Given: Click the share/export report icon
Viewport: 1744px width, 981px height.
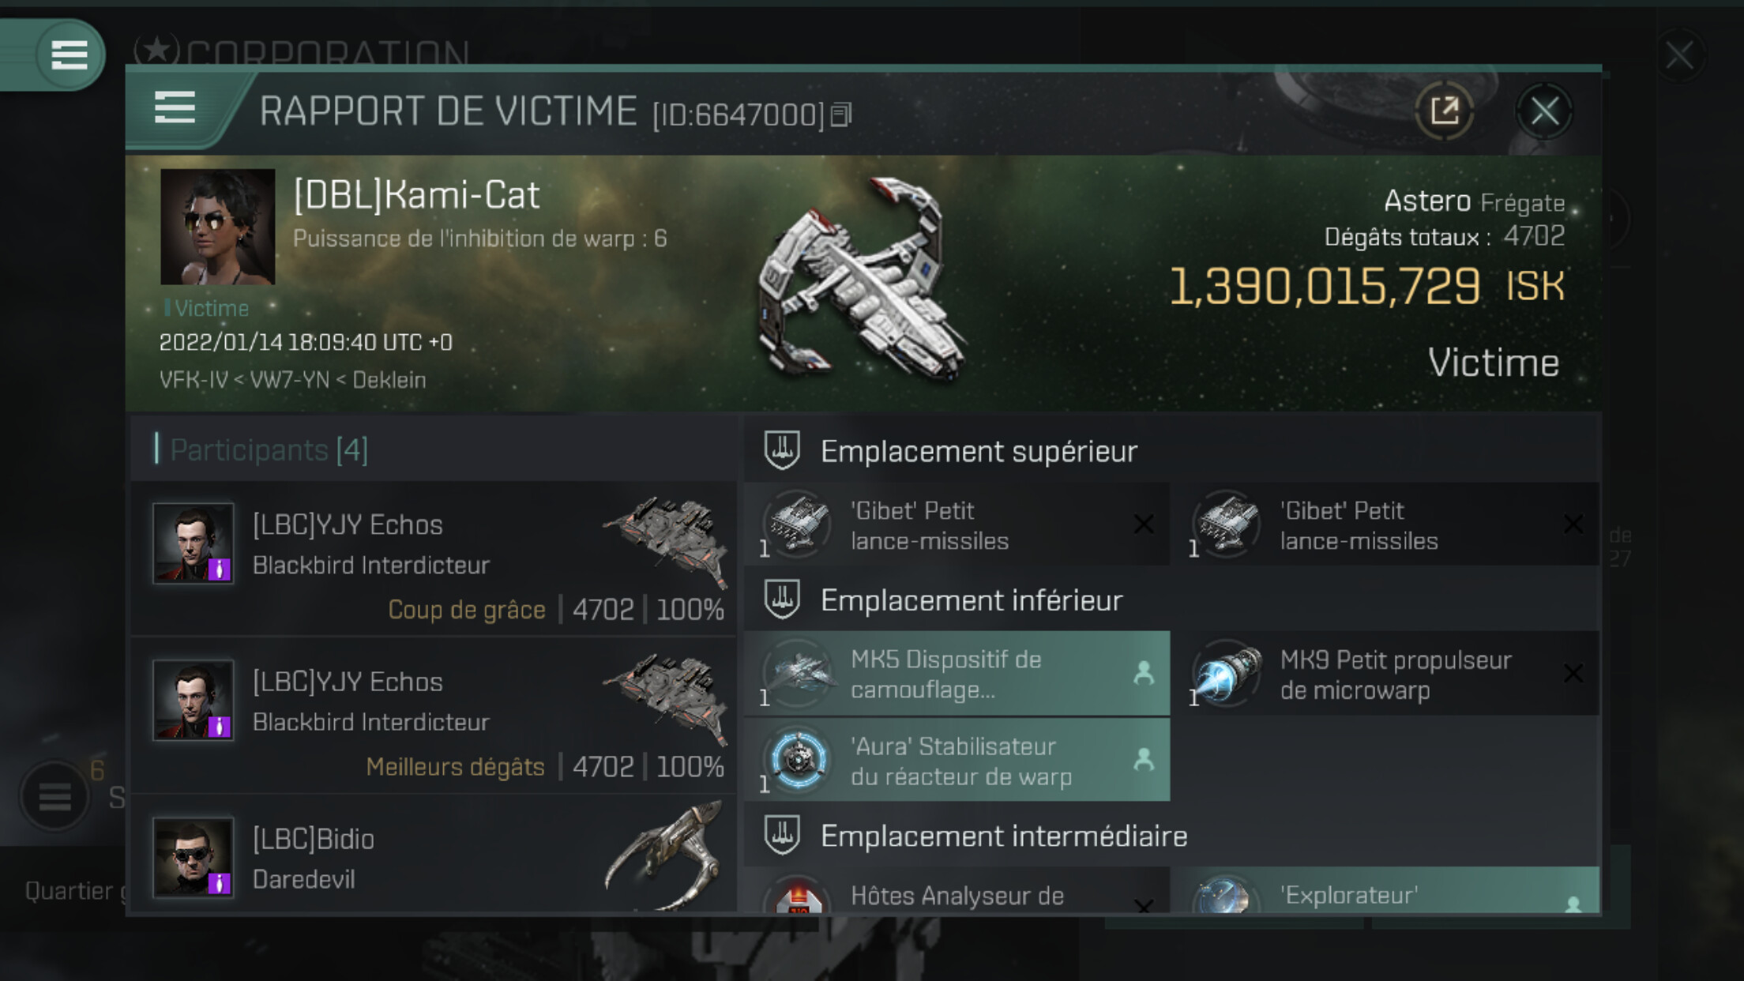Looking at the screenshot, I should click(x=1445, y=111).
